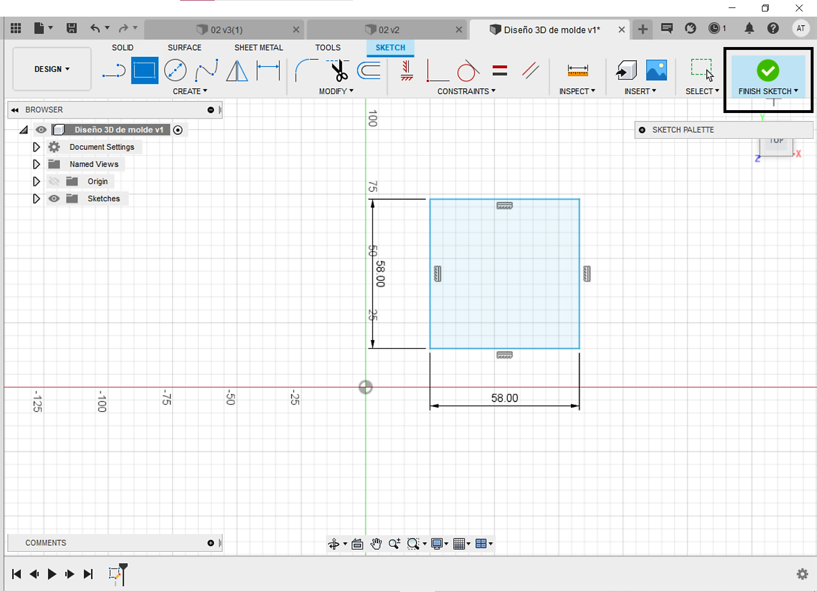Viewport: 817px width, 592px height.
Task: Switch to the Sheet Metal tab
Action: [x=259, y=48]
